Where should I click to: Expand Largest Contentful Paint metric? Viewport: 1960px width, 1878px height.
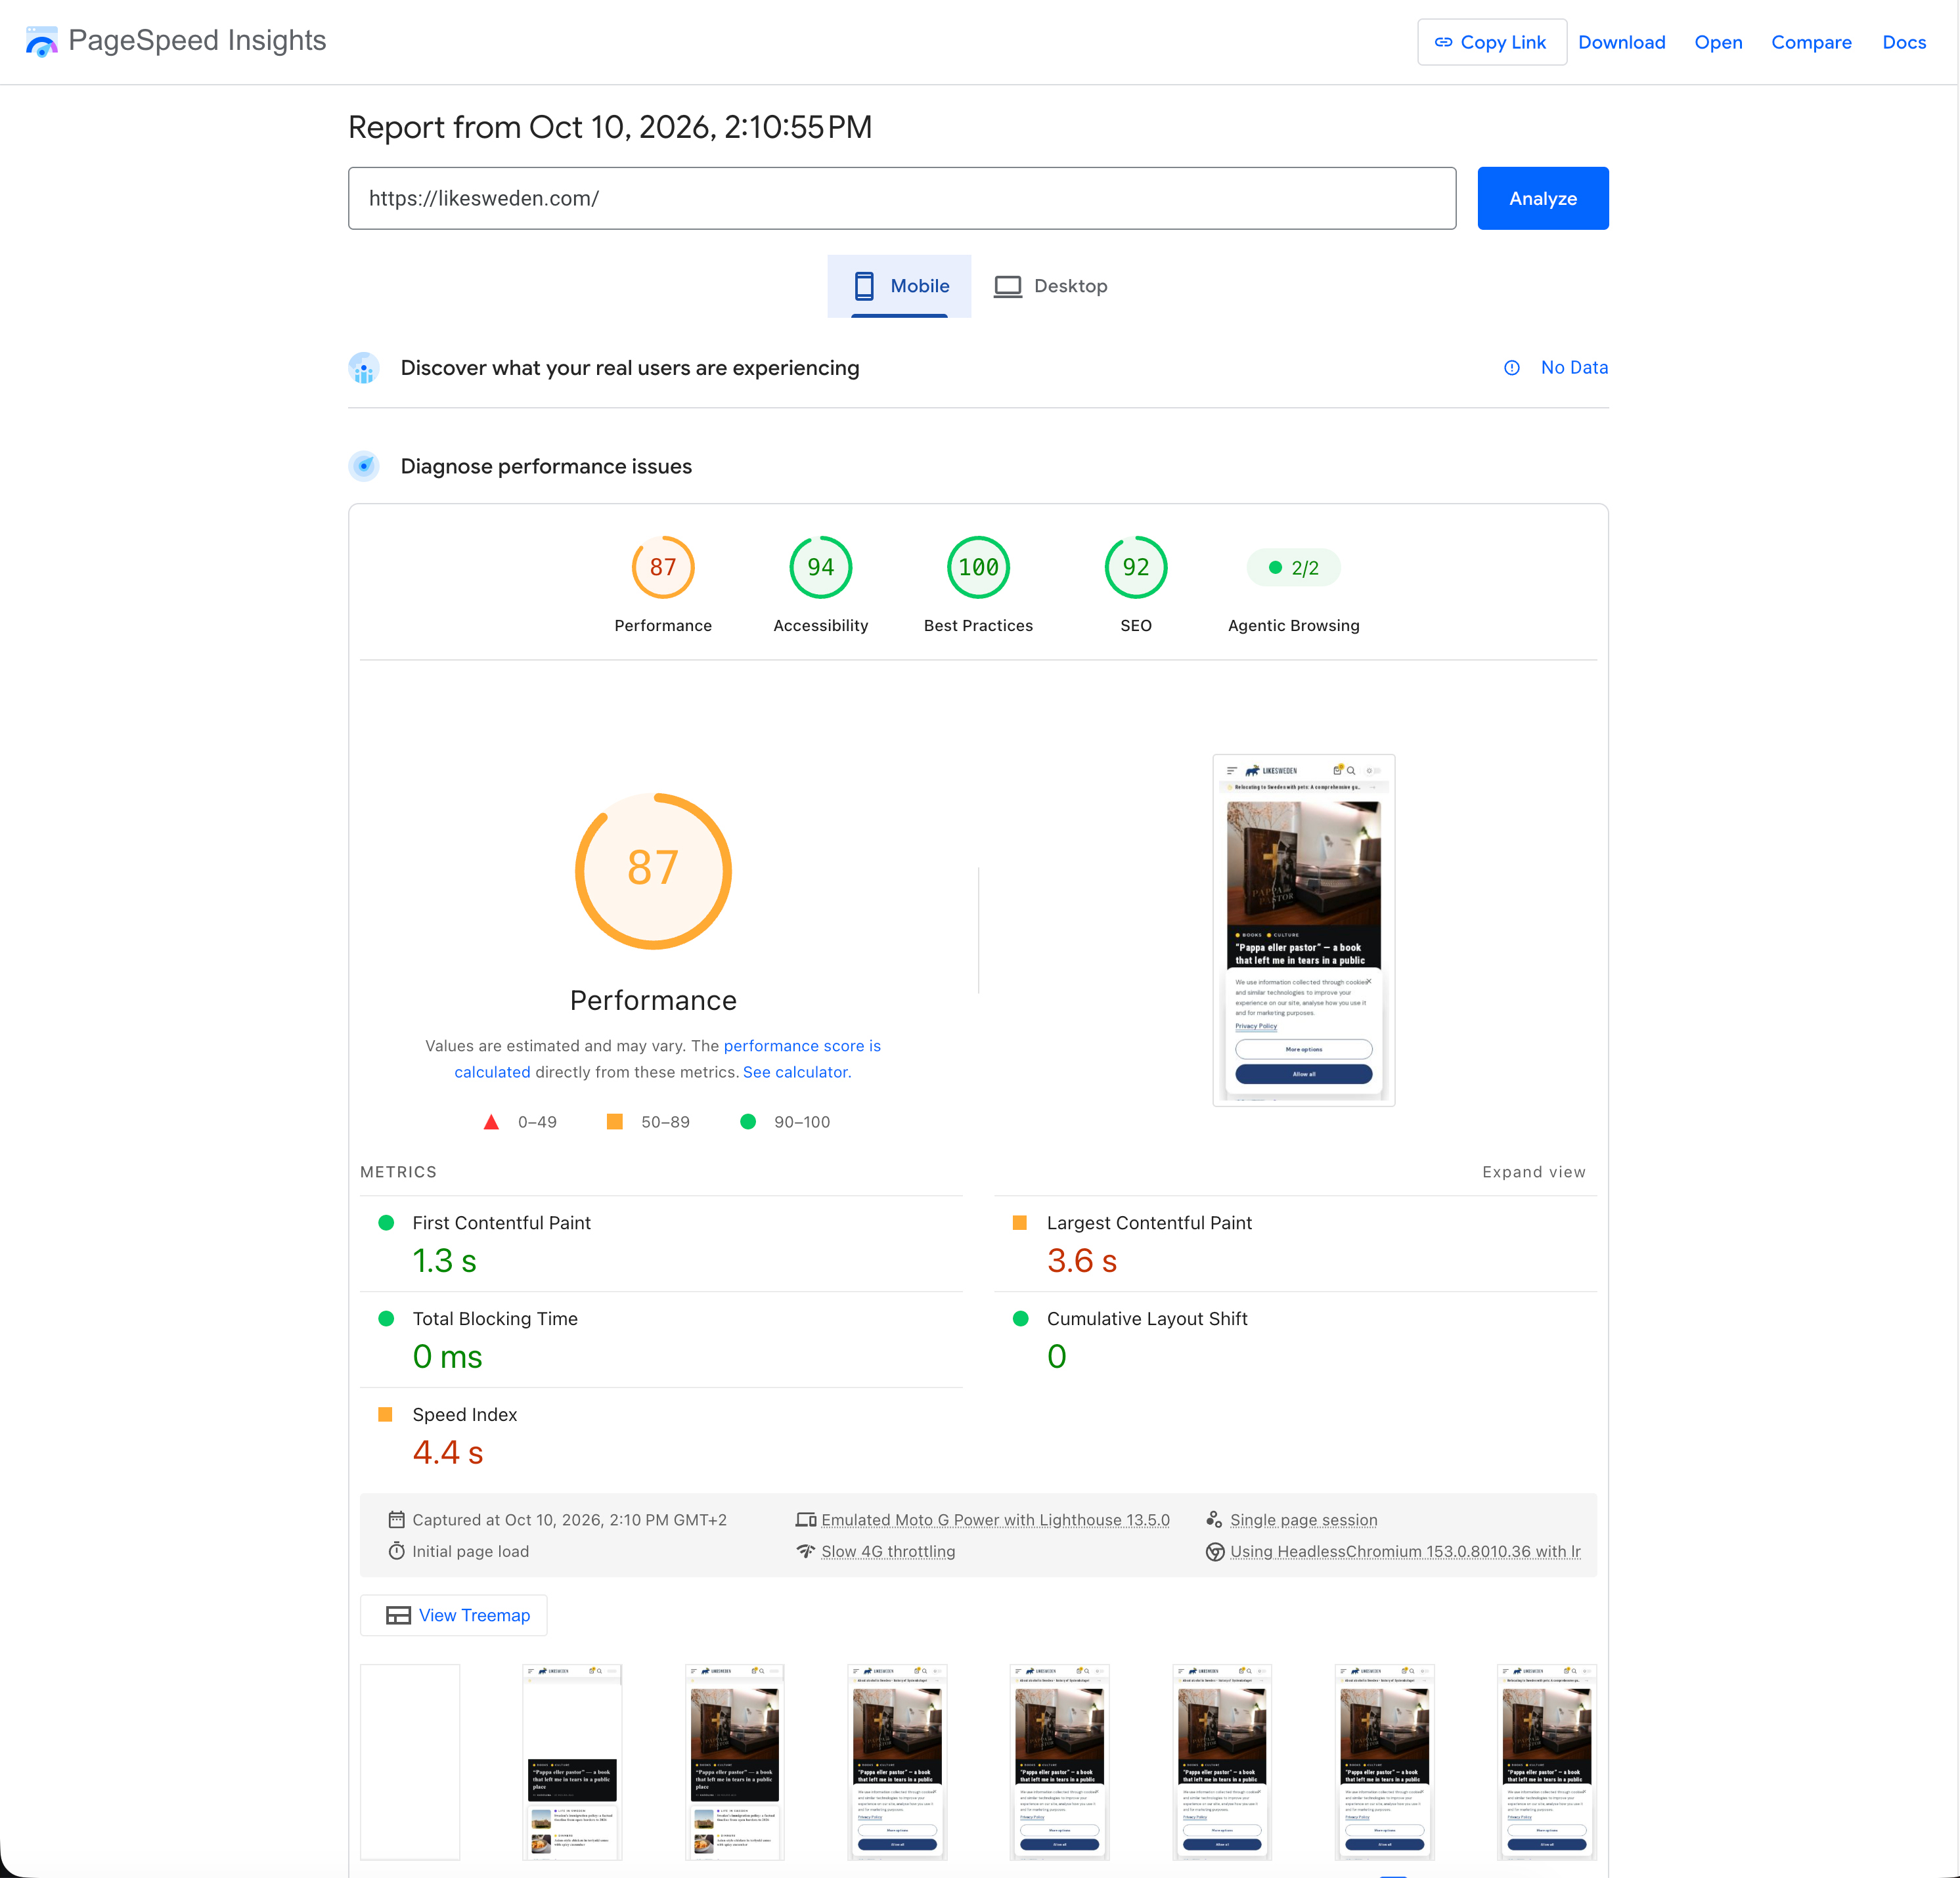1295,1243
